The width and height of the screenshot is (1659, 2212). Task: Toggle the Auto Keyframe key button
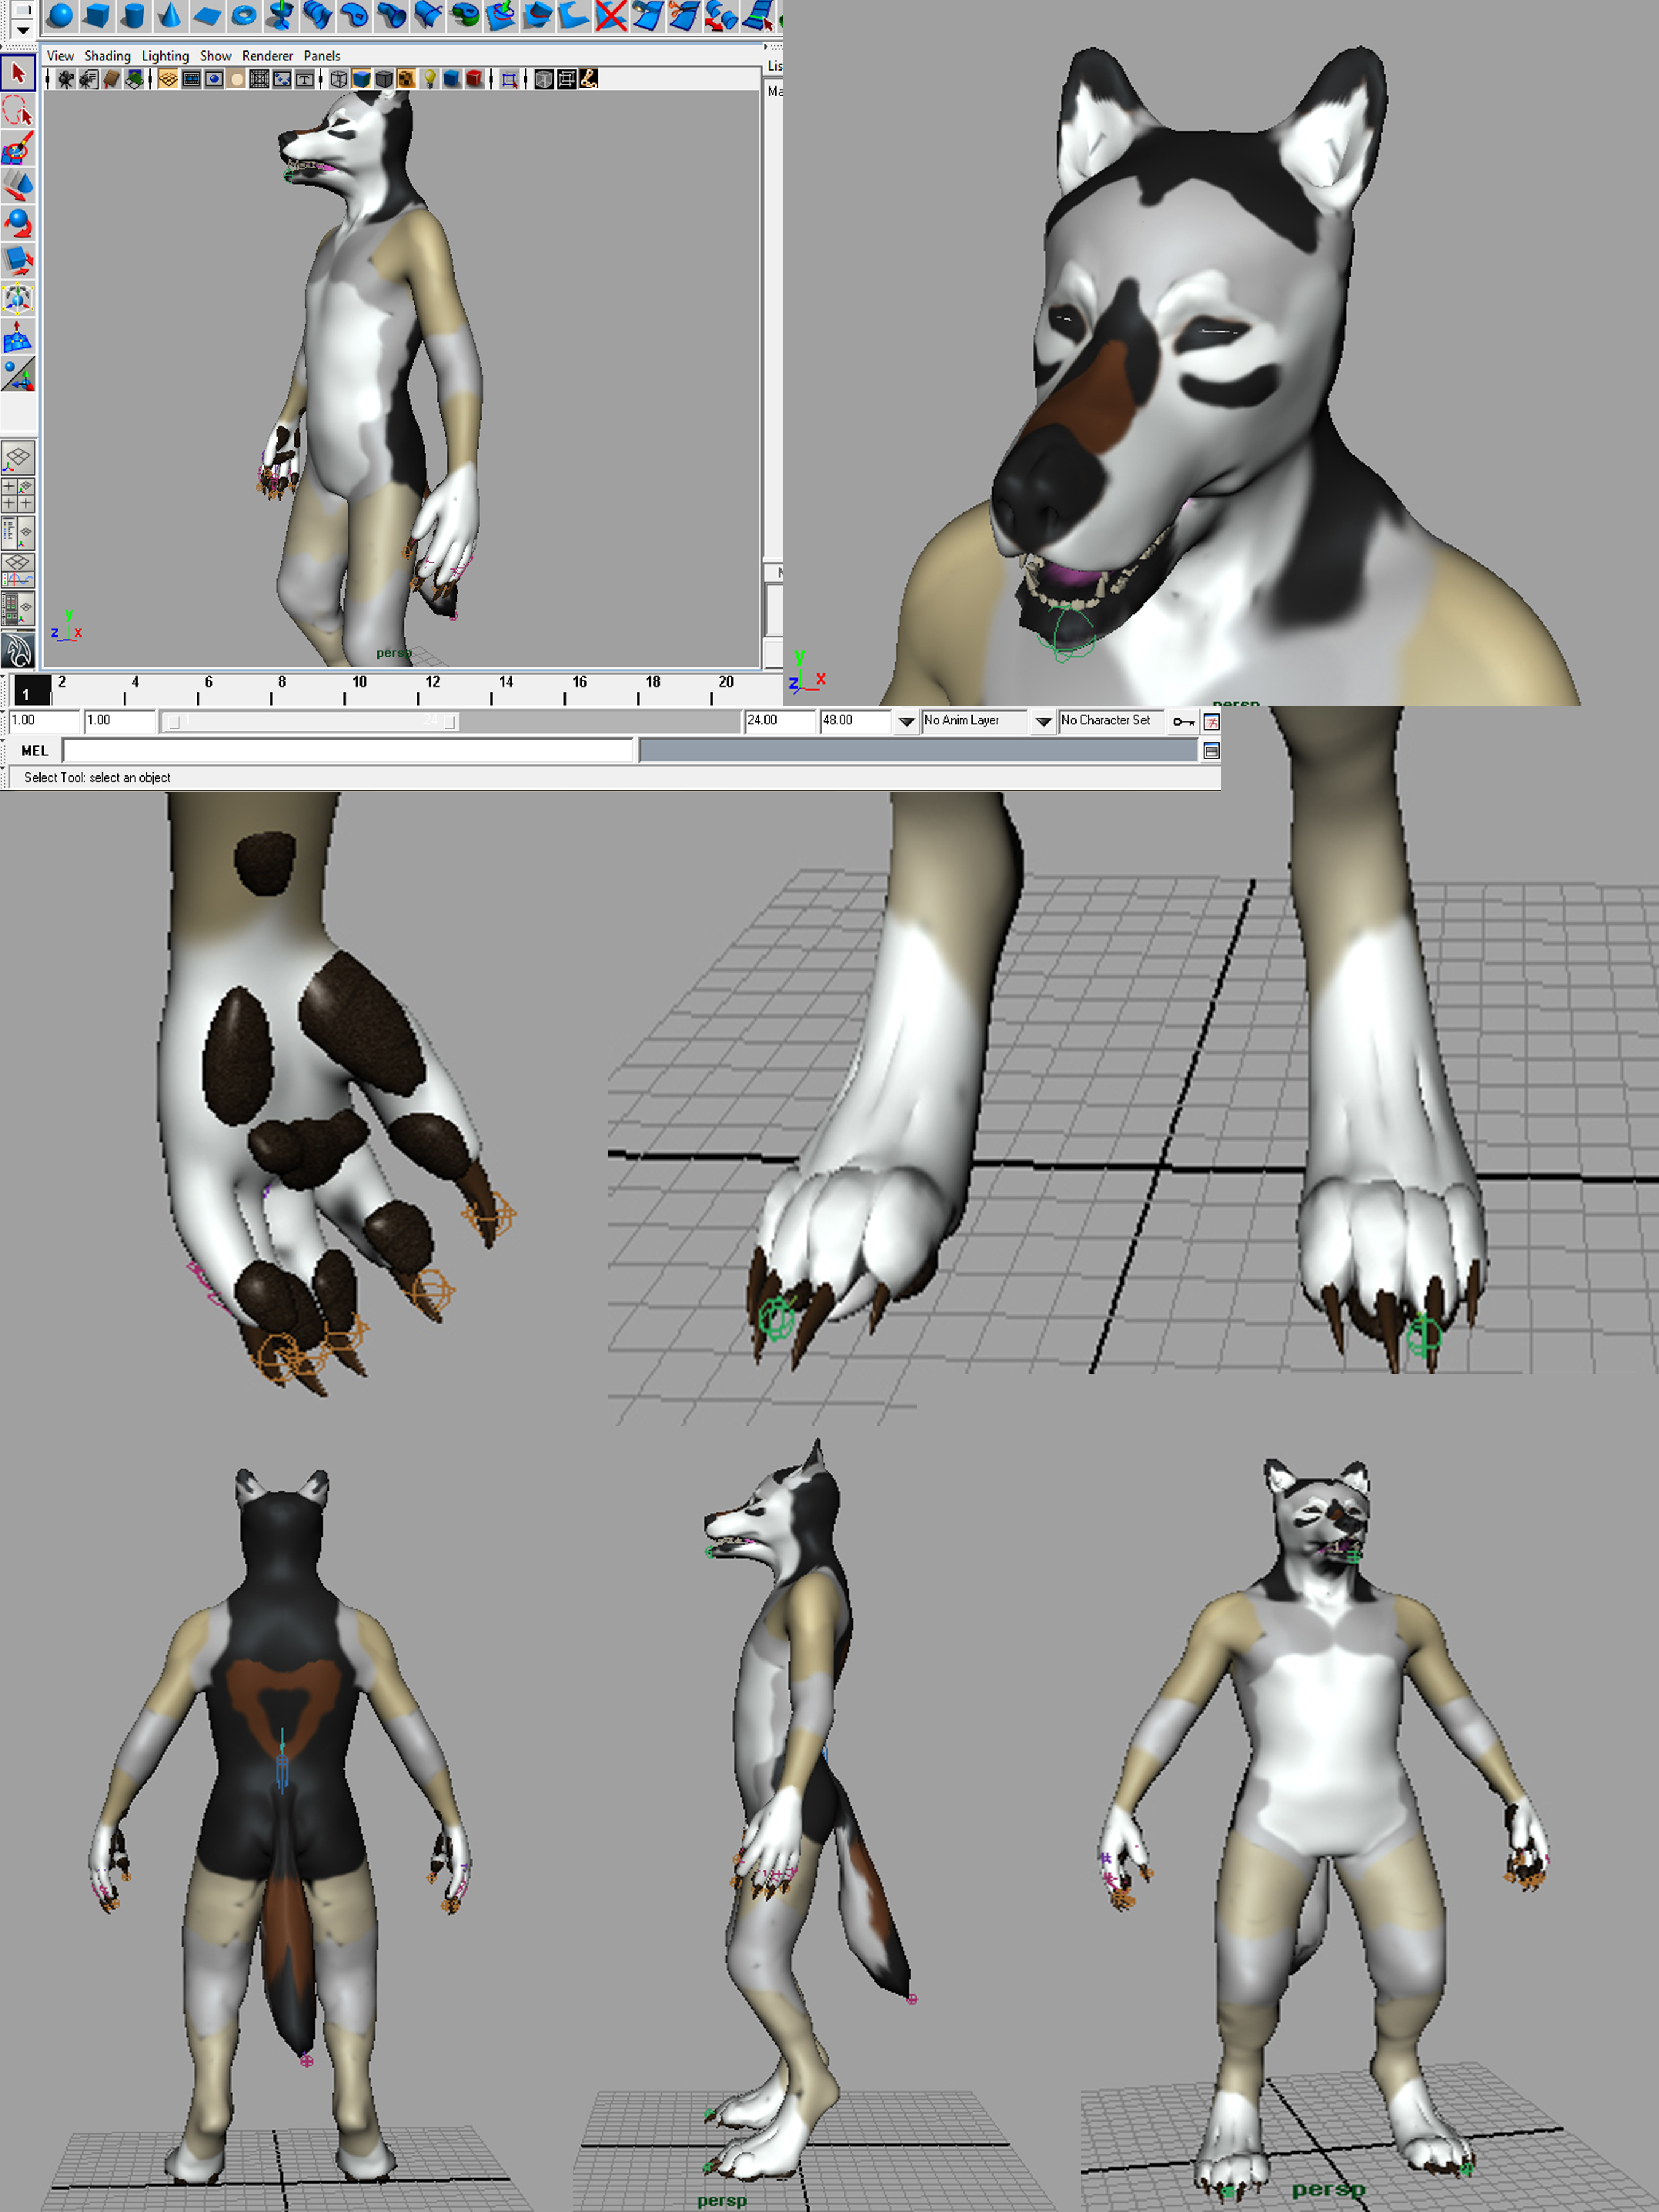[1183, 721]
